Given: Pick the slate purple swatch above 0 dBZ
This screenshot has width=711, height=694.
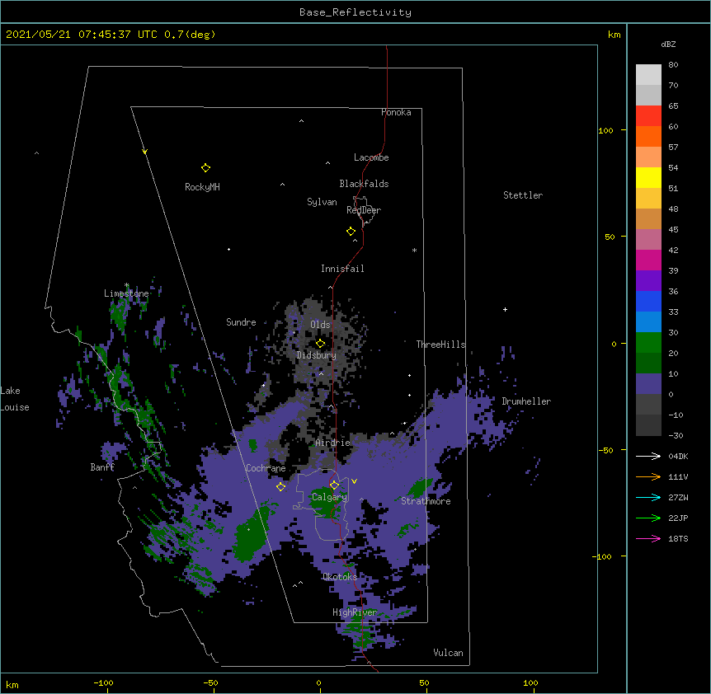Looking at the screenshot, I should click(x=648, y=384).
